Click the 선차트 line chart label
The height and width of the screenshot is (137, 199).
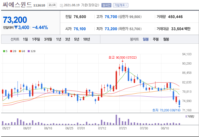15,39
